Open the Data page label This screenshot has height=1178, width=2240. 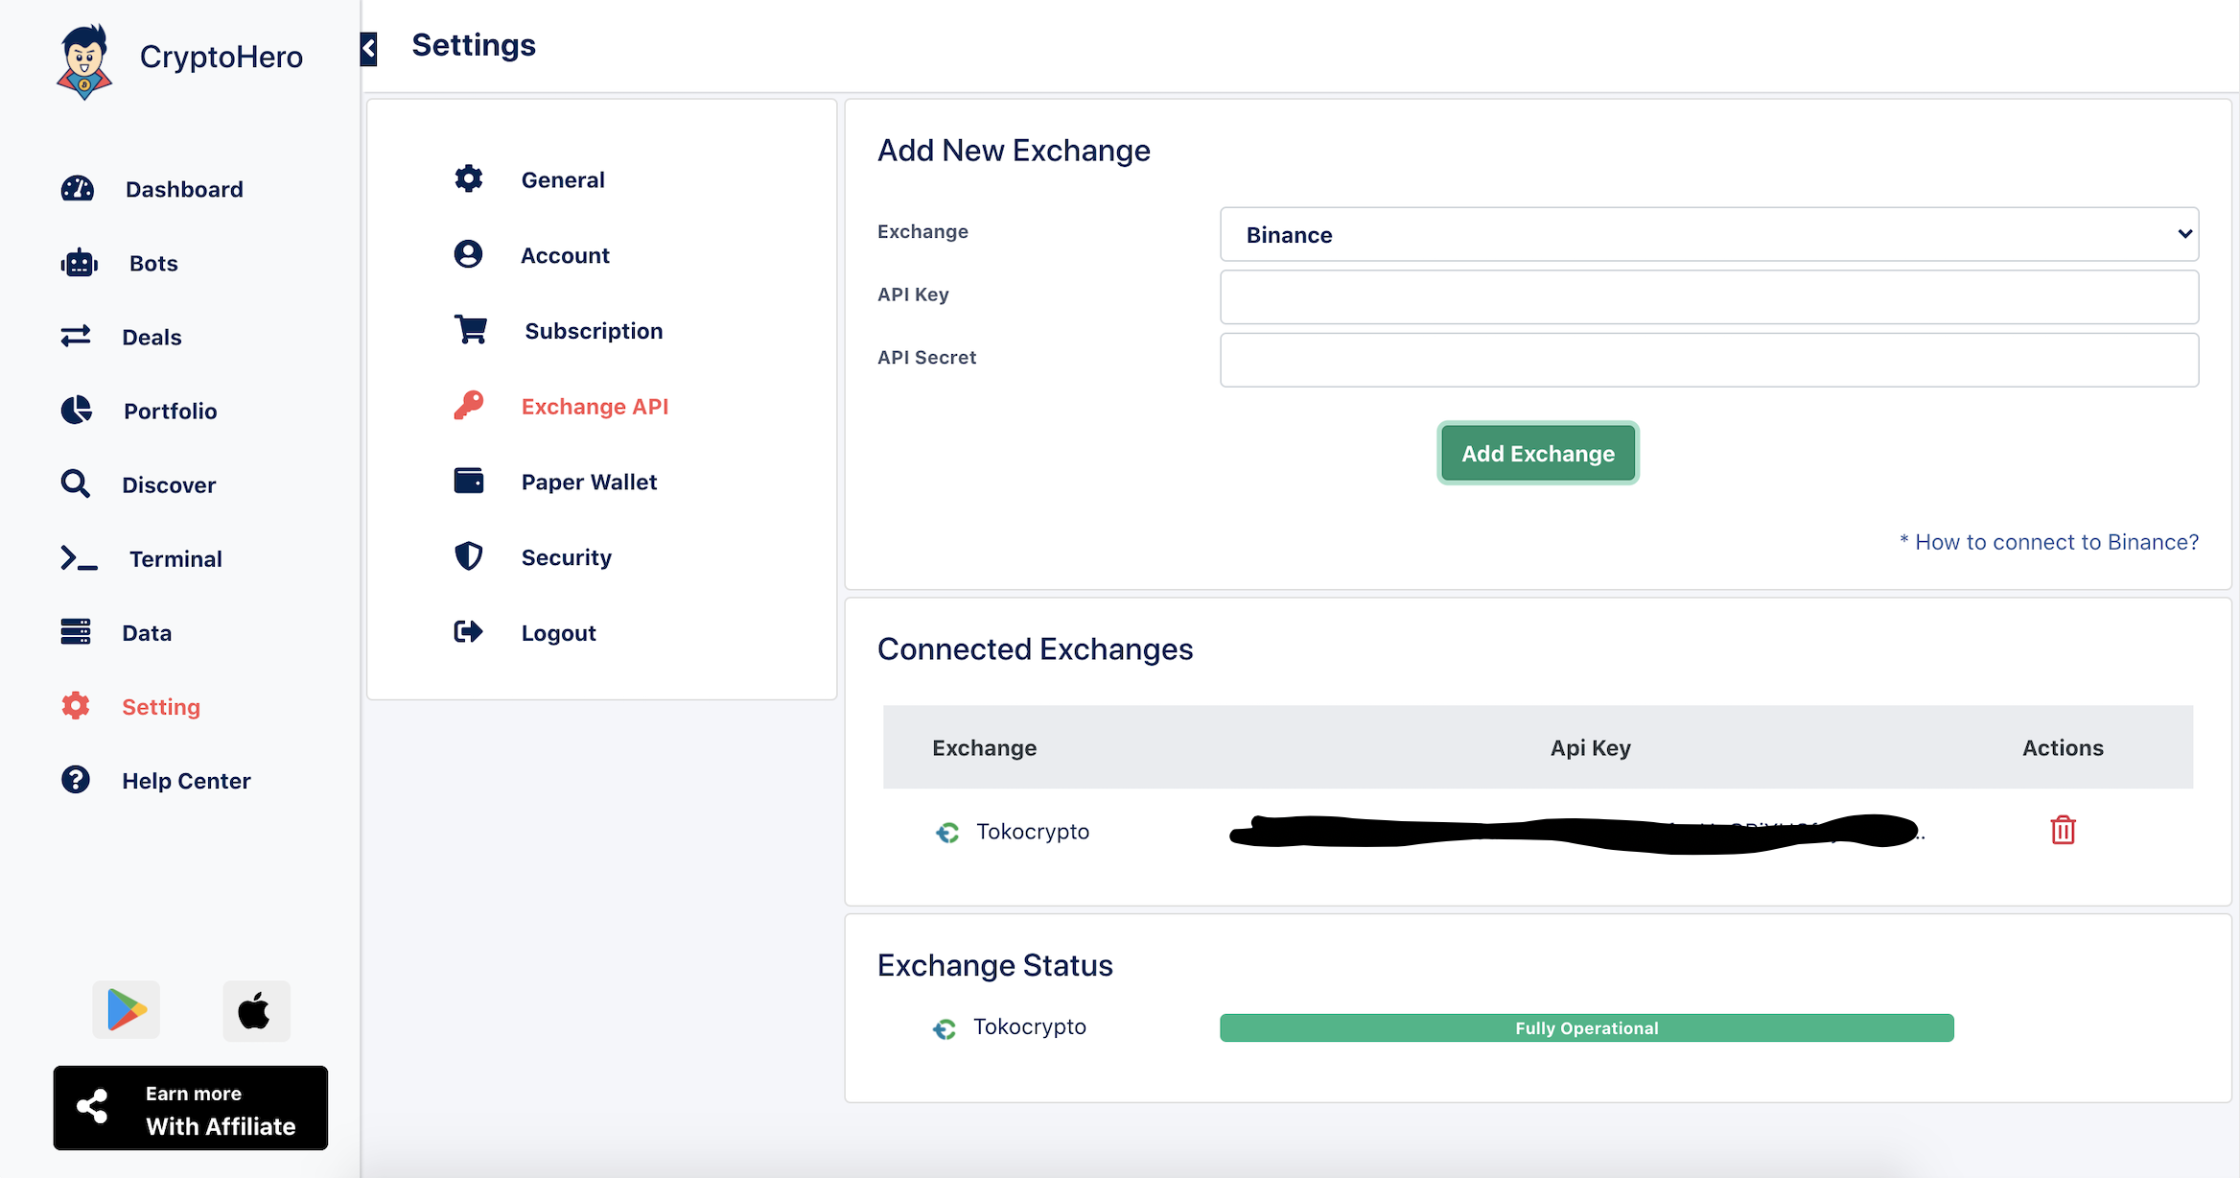click(x=147, y=632)
